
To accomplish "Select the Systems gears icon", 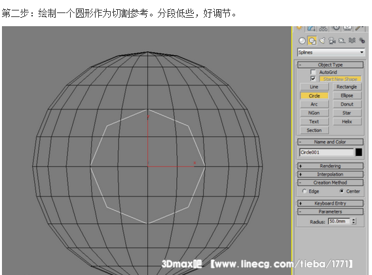I will pyautogui.click(x=362, y=41).
